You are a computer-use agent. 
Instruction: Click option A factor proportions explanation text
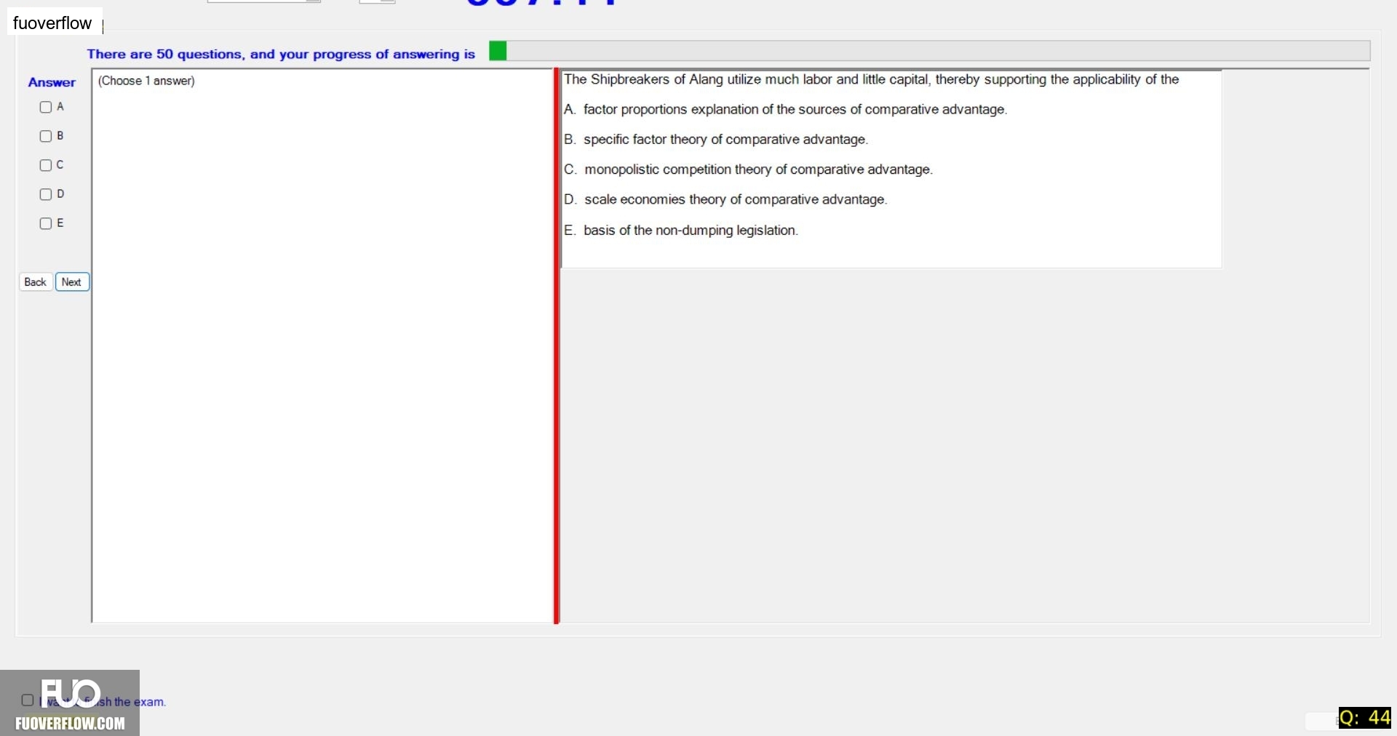click(x=786, y=109)
